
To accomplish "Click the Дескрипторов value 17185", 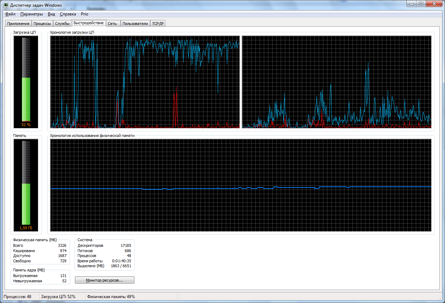I will [x=126, y=245].
